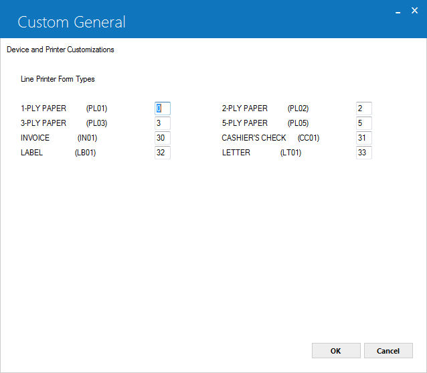427x373 pixels.
Task: Click the (LB01) form code text
Action: pos(85,153)
